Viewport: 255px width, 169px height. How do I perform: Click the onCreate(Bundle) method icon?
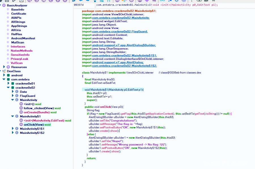[21, 112]
